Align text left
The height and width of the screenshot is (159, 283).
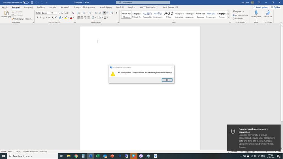[x=79, y=18]
